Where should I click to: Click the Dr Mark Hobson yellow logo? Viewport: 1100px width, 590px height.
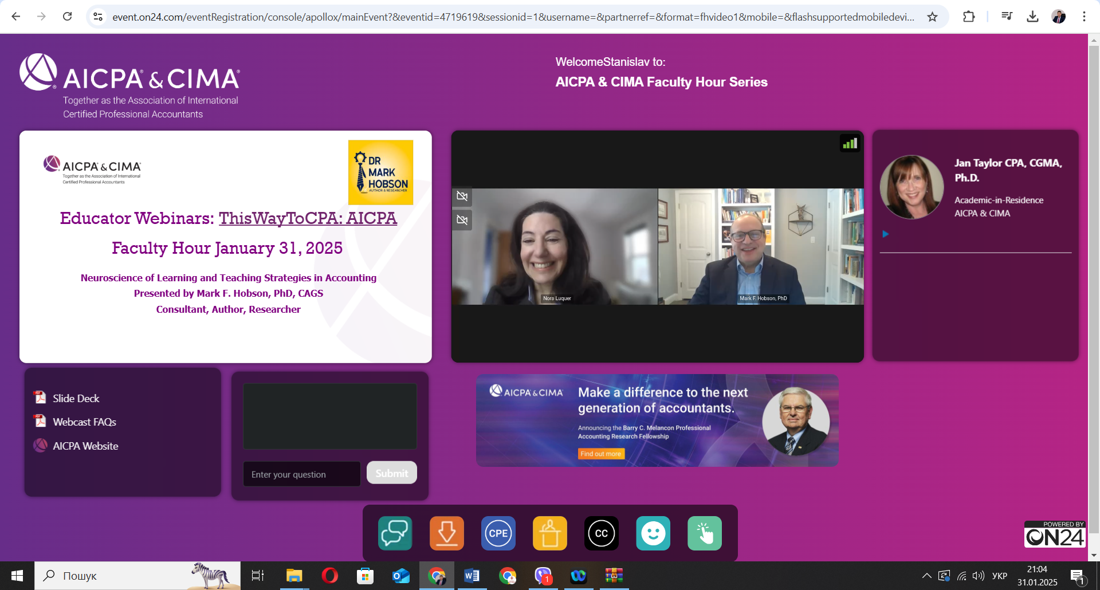coord(380,172)
